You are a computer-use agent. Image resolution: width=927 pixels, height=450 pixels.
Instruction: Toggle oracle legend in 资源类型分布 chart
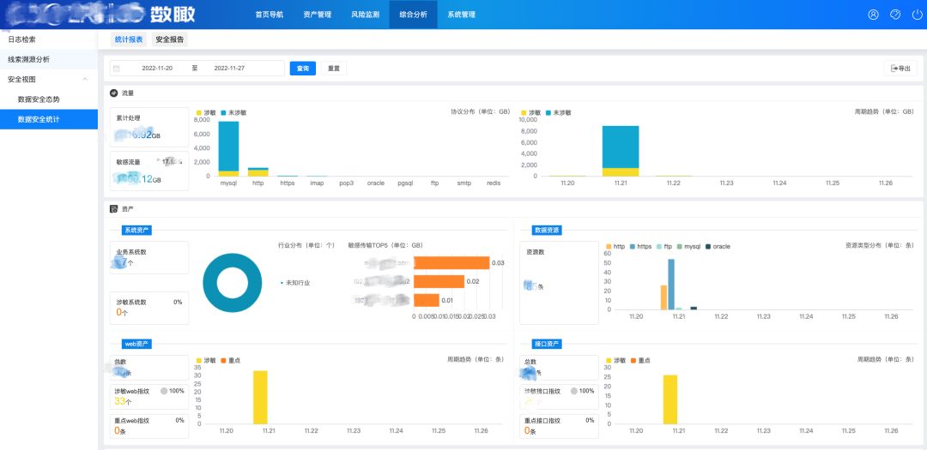click(x=718, y=246)
